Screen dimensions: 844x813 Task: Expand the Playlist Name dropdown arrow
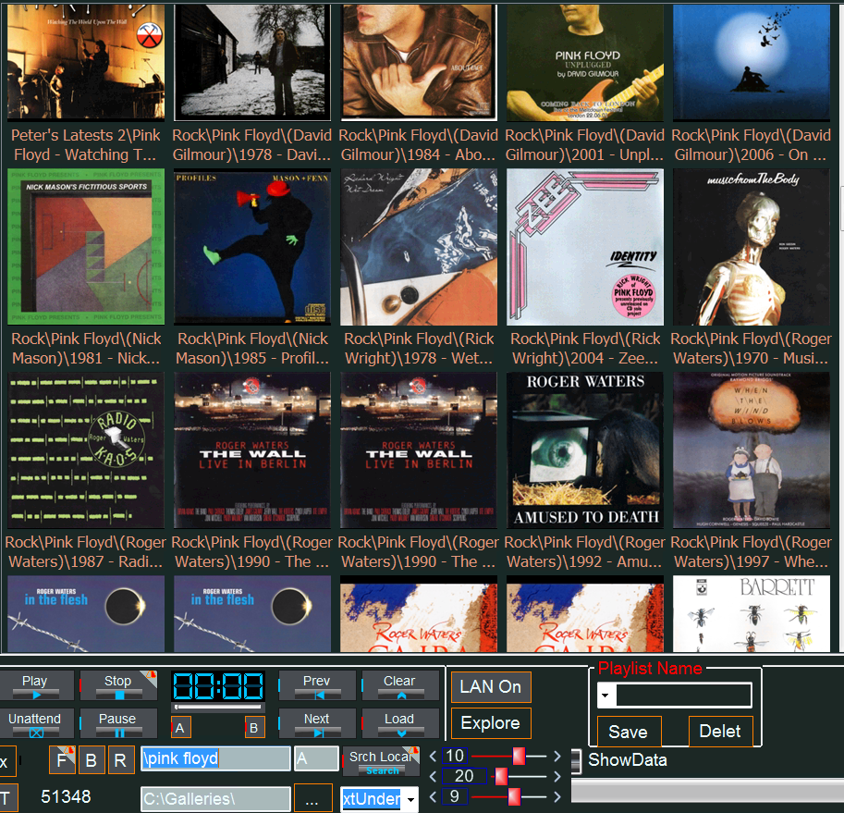pos(605,696)
